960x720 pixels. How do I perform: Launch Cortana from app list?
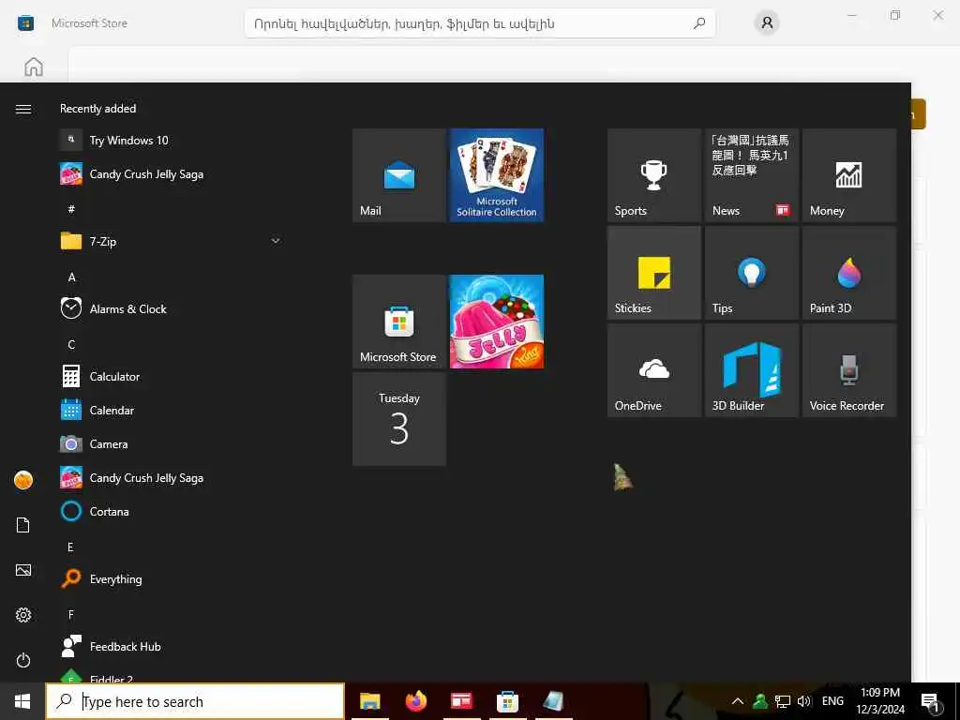pyautogui.click(x=172, y=511)
